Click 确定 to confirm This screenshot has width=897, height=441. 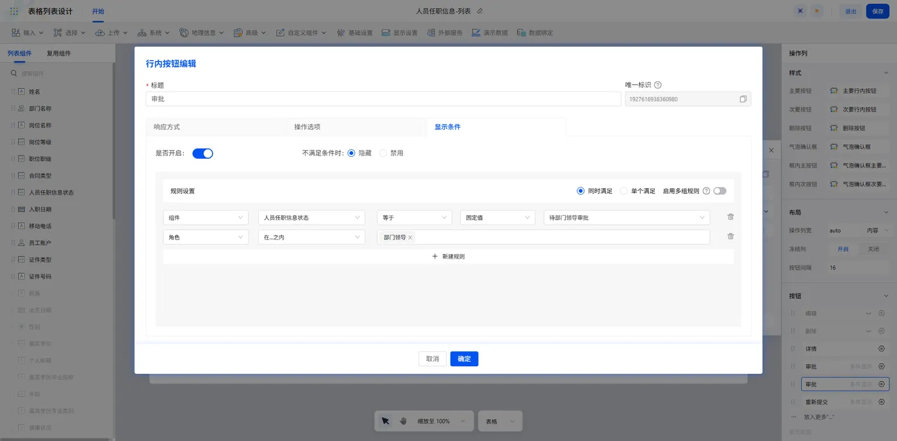coord(465,359)
